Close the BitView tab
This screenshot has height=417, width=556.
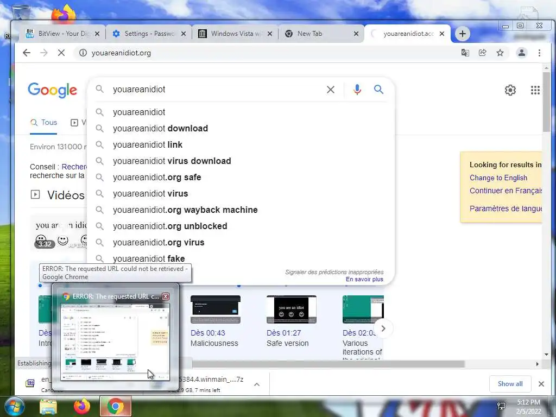(x=97, y=34)
